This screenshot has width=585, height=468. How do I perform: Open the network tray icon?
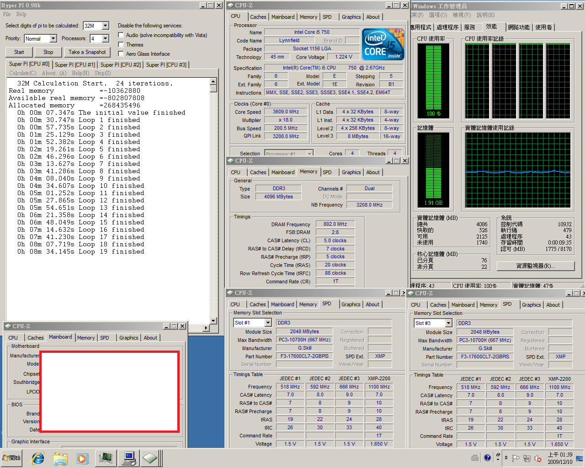(527, 458)
